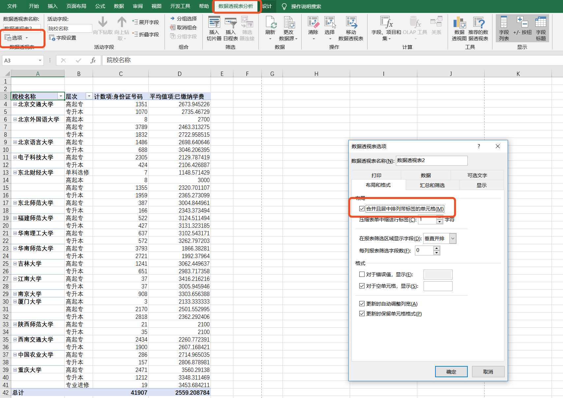The image size is (563, 398).
Task: Switch to the 可选文字 dialog tab
Action: coord(477,175)
